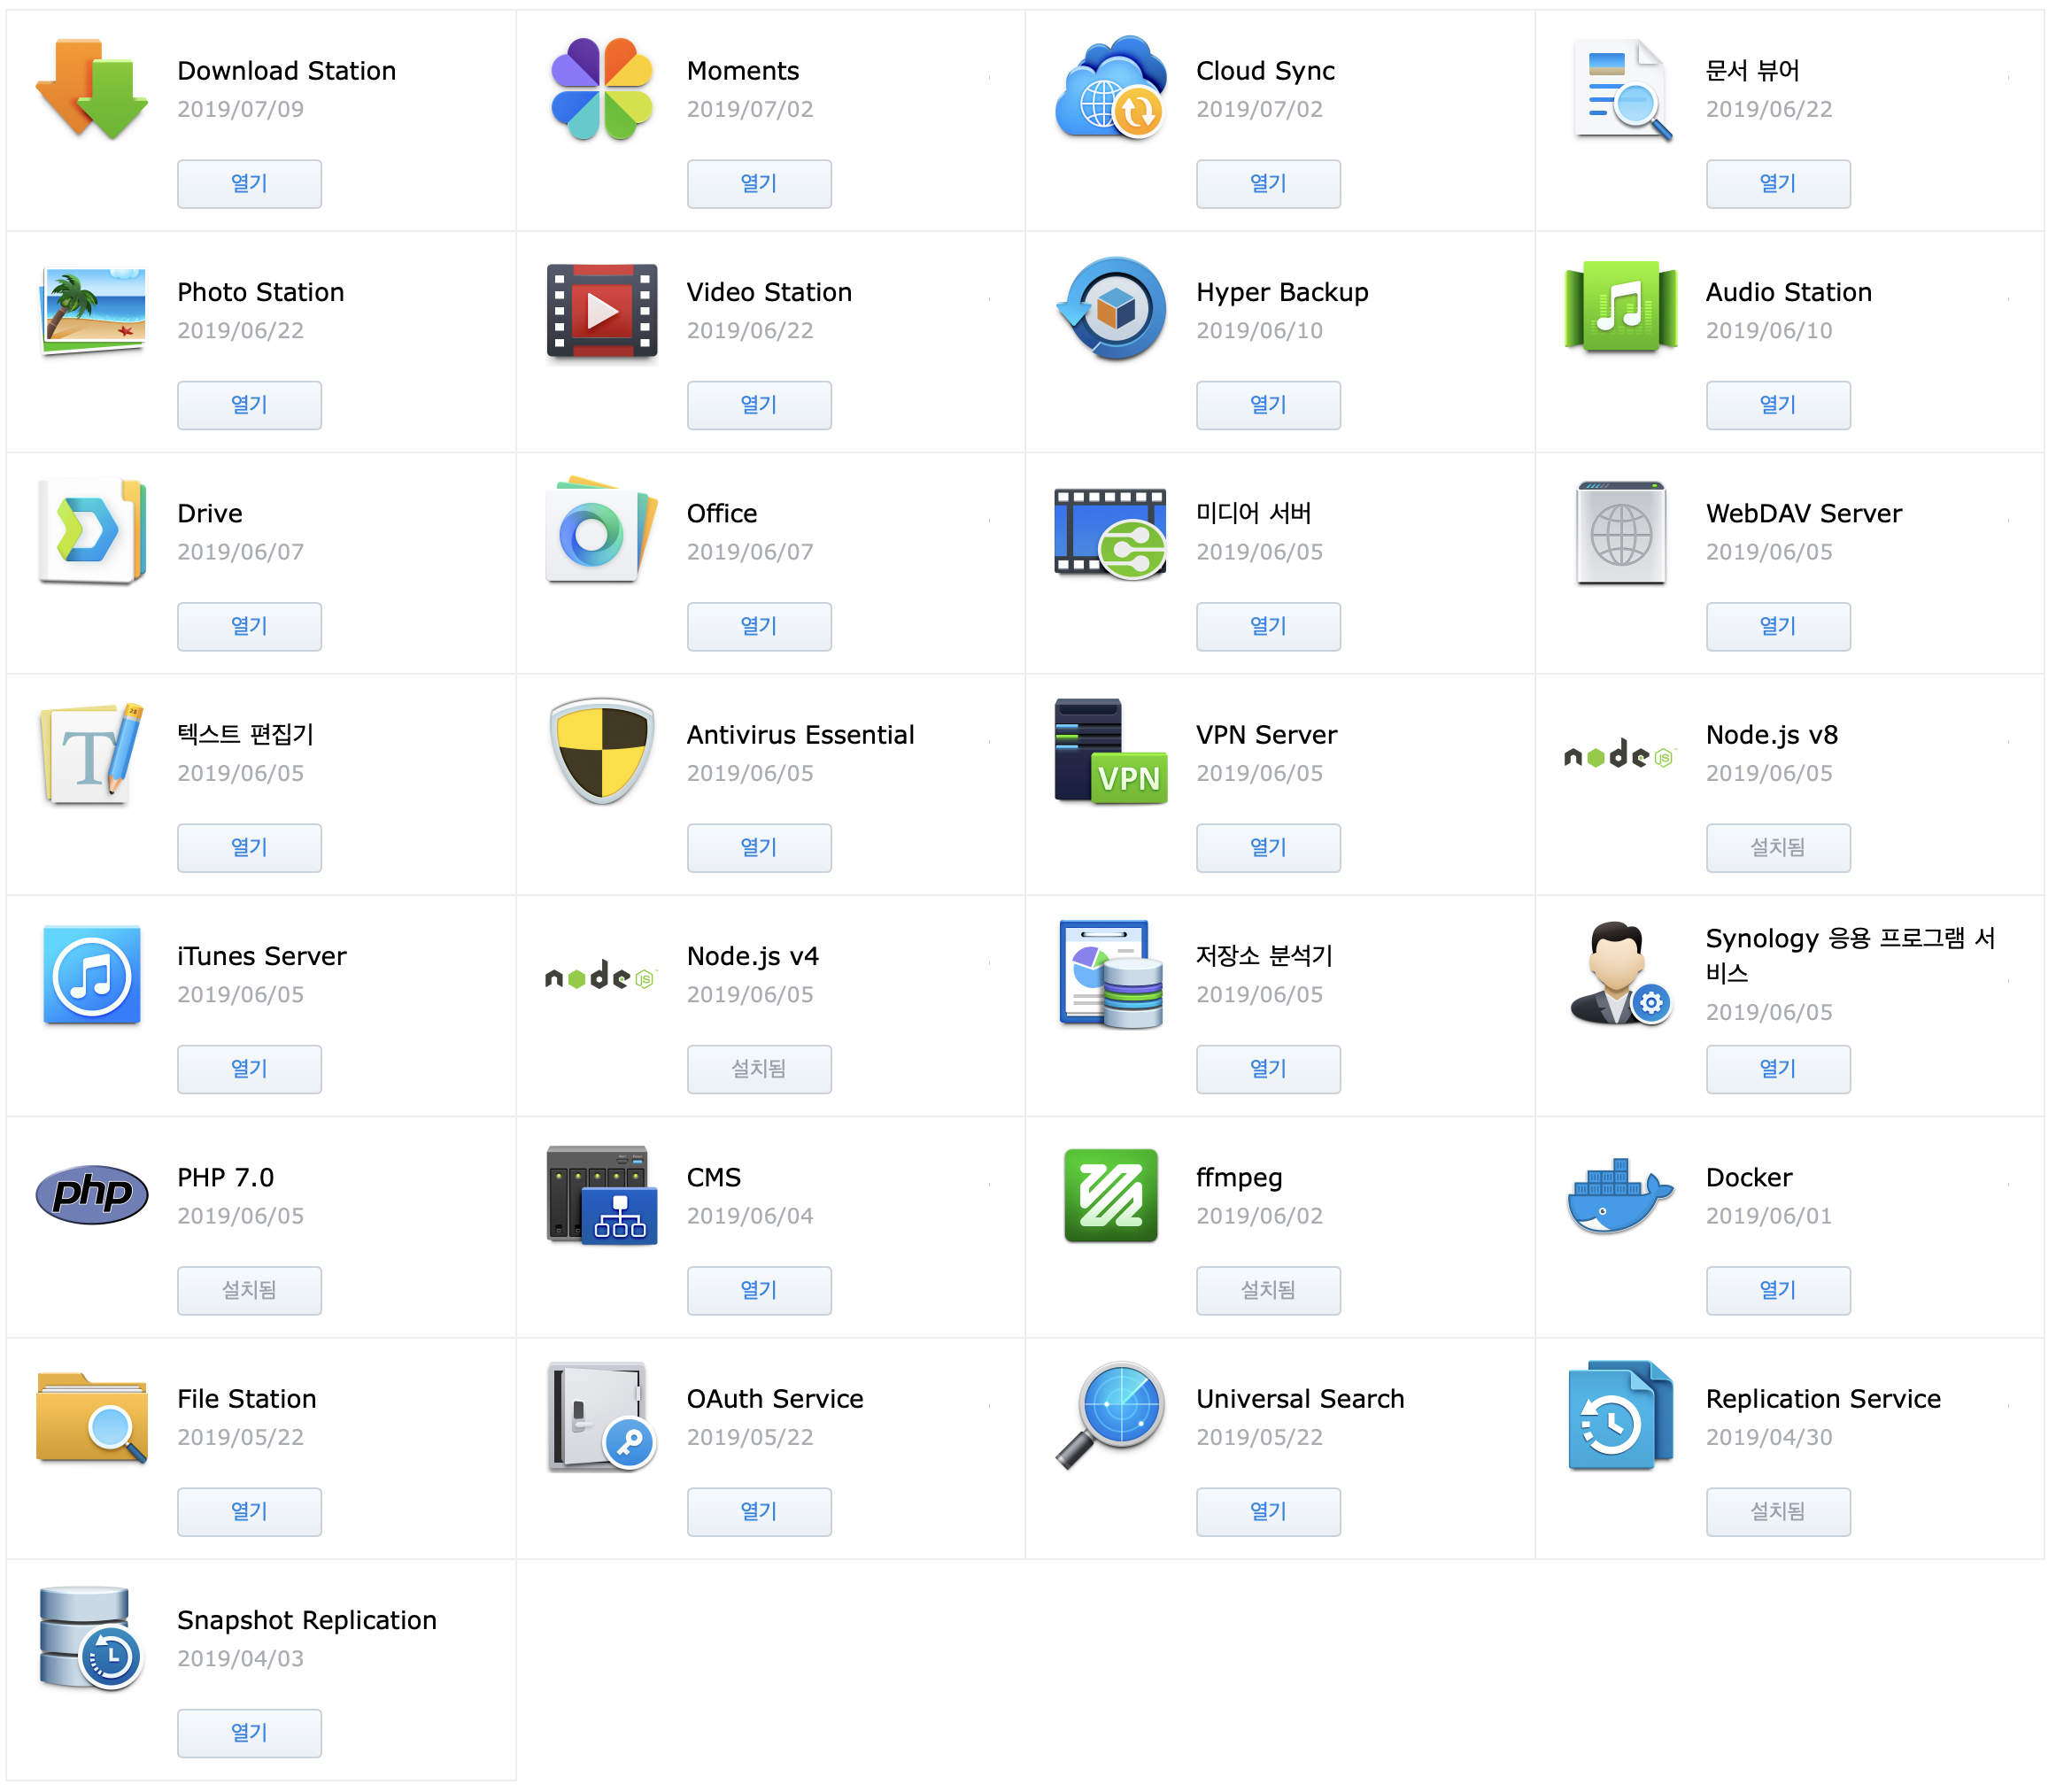
Task: Click the Snapshot Replication database icon
Action: point(92,1638)
